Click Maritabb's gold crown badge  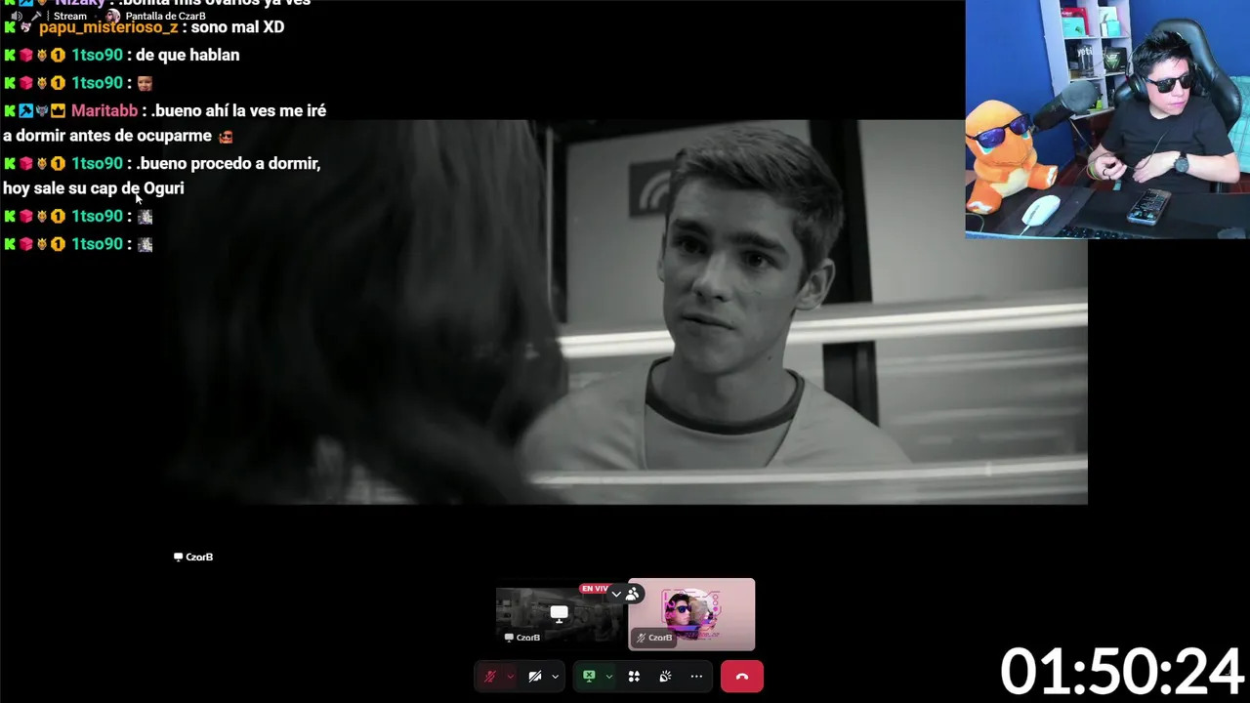click(x=58, y=111)
